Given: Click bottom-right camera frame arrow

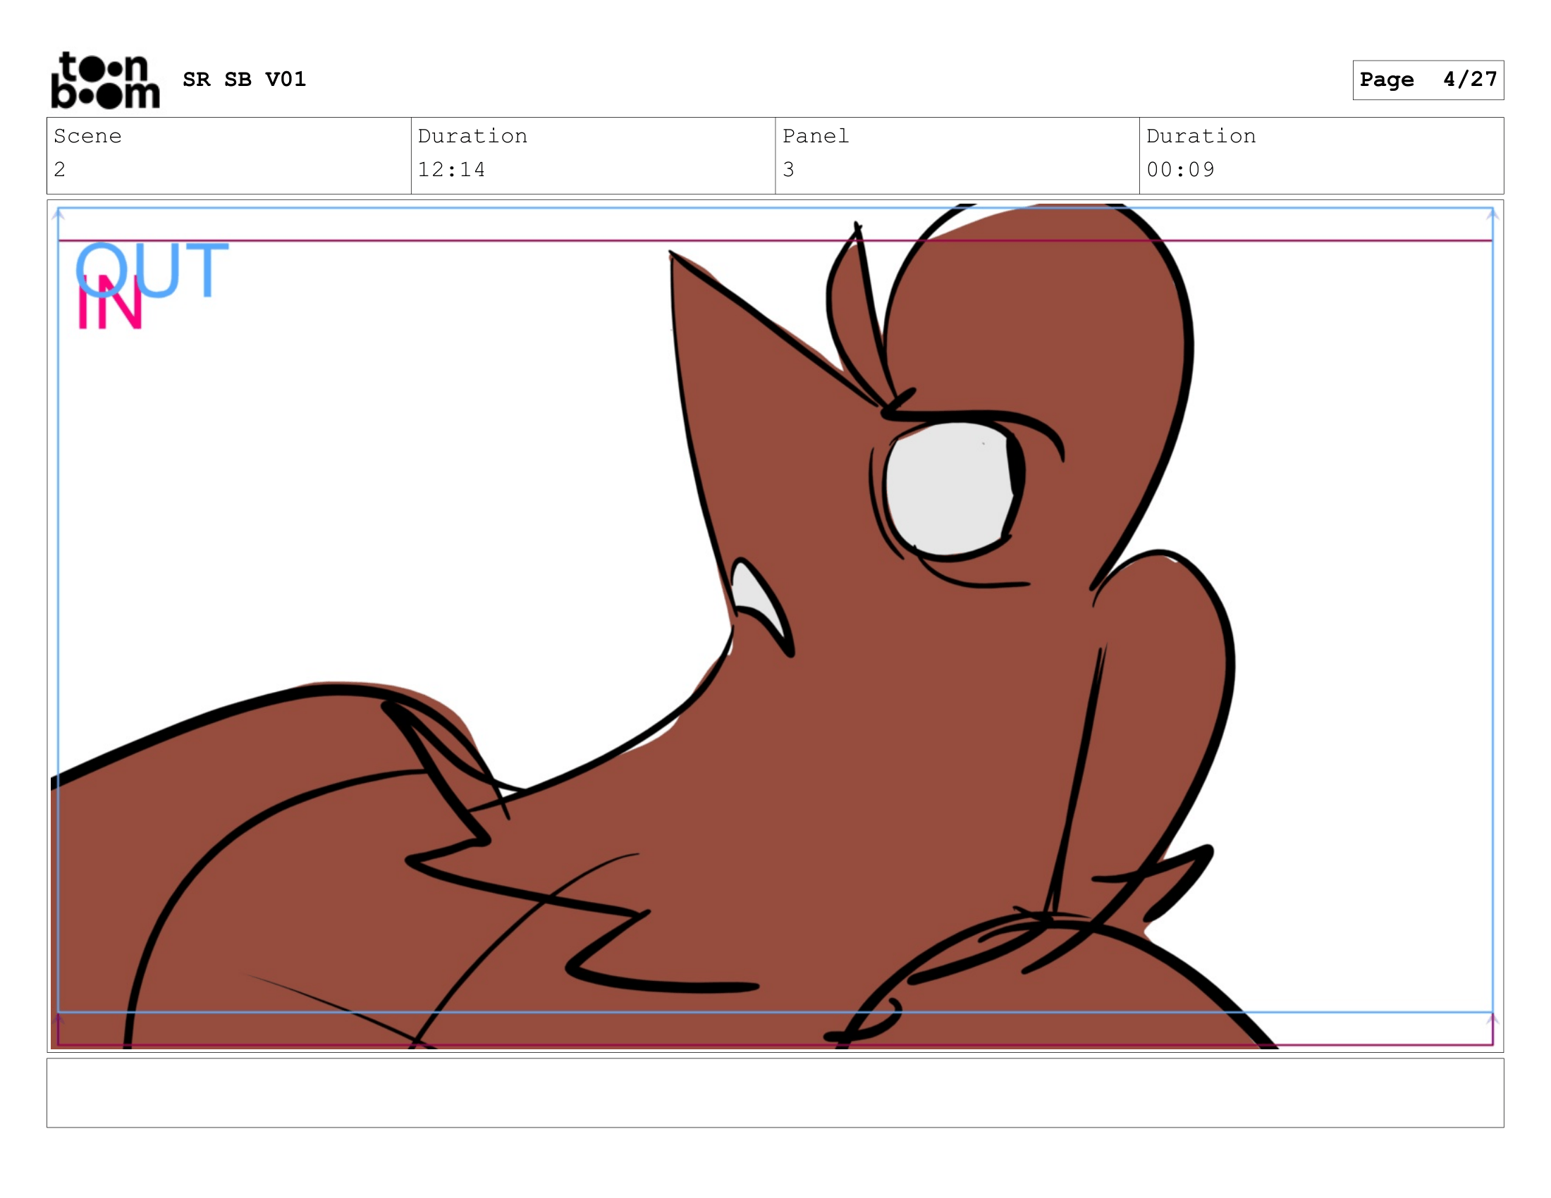Looking at the screenshot, I should click(1492, 1020).
